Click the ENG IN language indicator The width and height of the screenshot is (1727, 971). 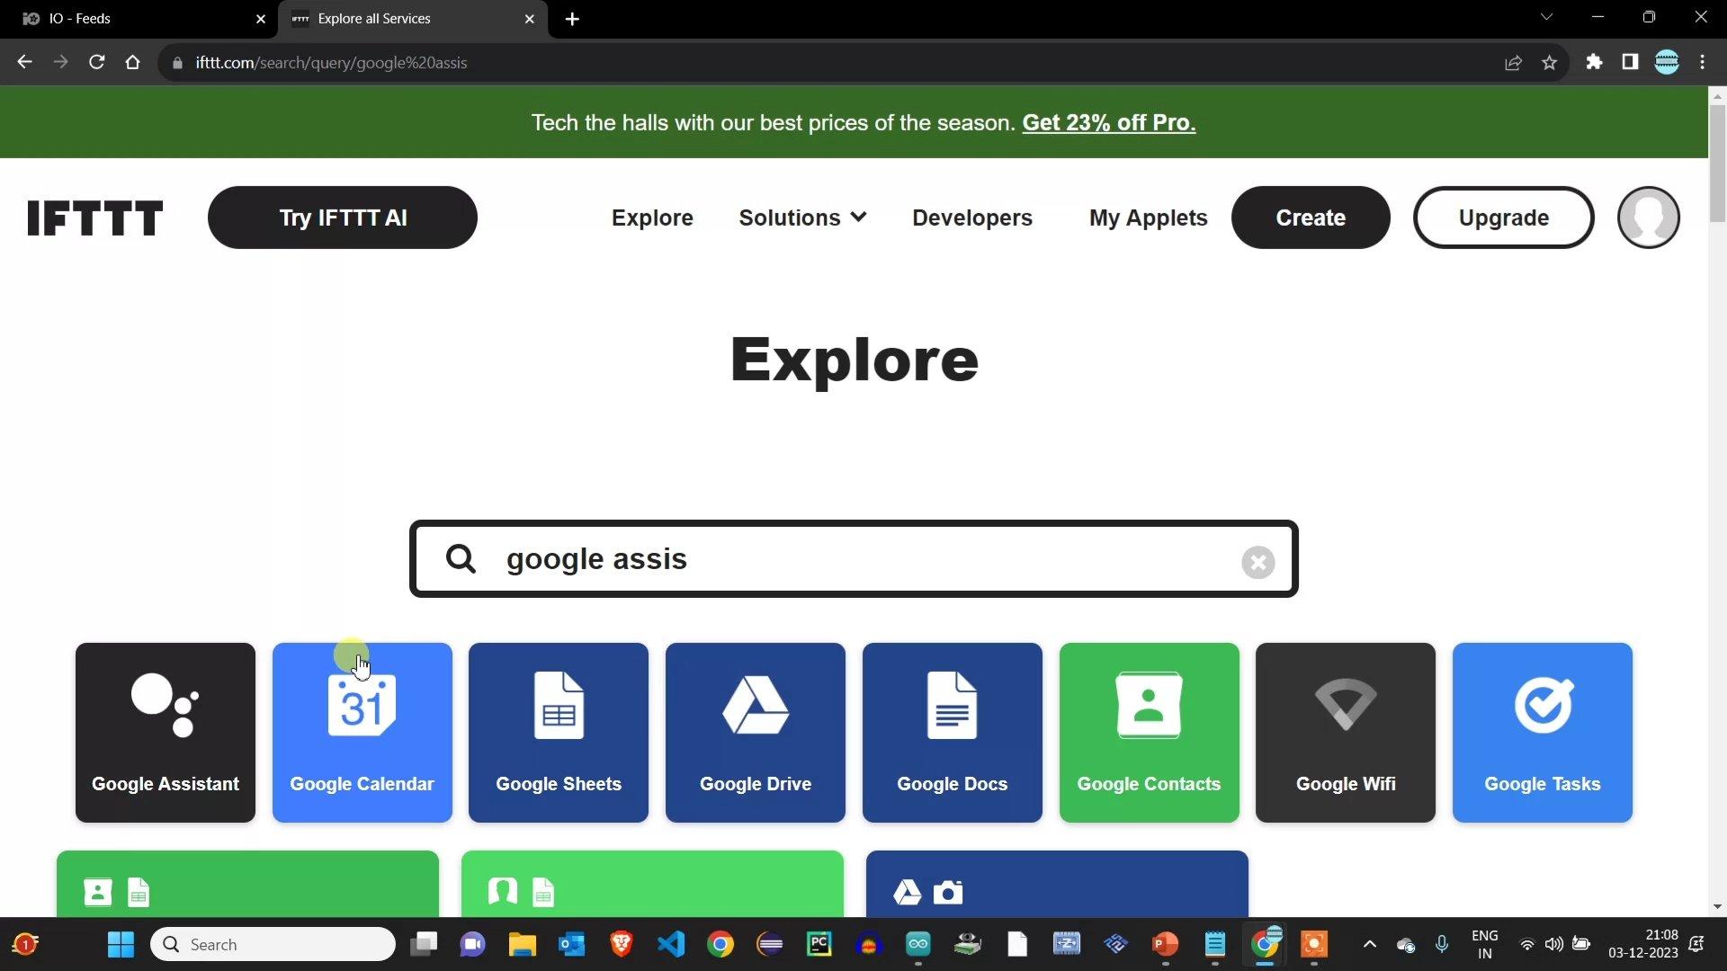tap(1485, 944)
